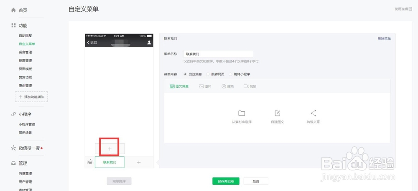Click the edit icon 自建图文
Image resolution: width=418 pixels, height=191 pixels.
[278, 113]
